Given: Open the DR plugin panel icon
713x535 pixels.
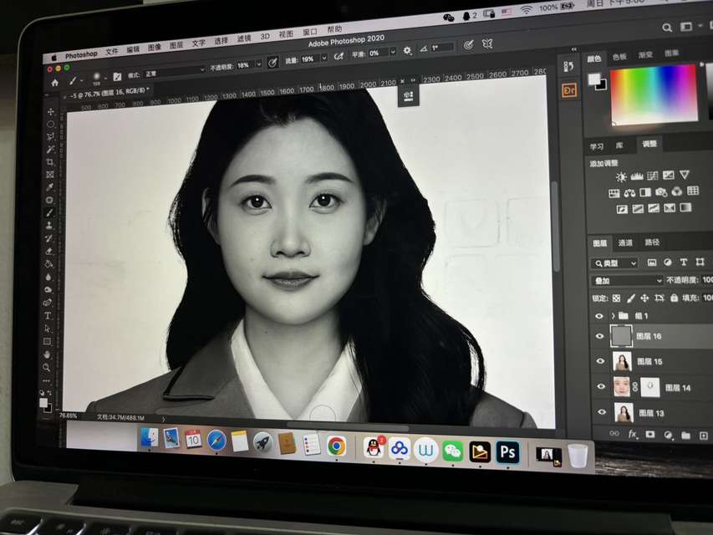Looking at the screenshot, I should point(569,90).
